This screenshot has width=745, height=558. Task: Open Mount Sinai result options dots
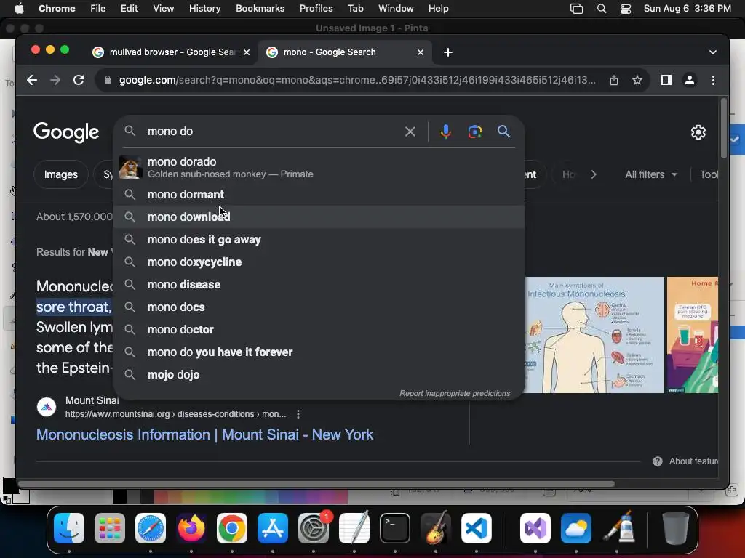(298, 414)
